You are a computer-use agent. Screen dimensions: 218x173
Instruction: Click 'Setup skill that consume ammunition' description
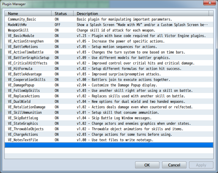point(118,113)
